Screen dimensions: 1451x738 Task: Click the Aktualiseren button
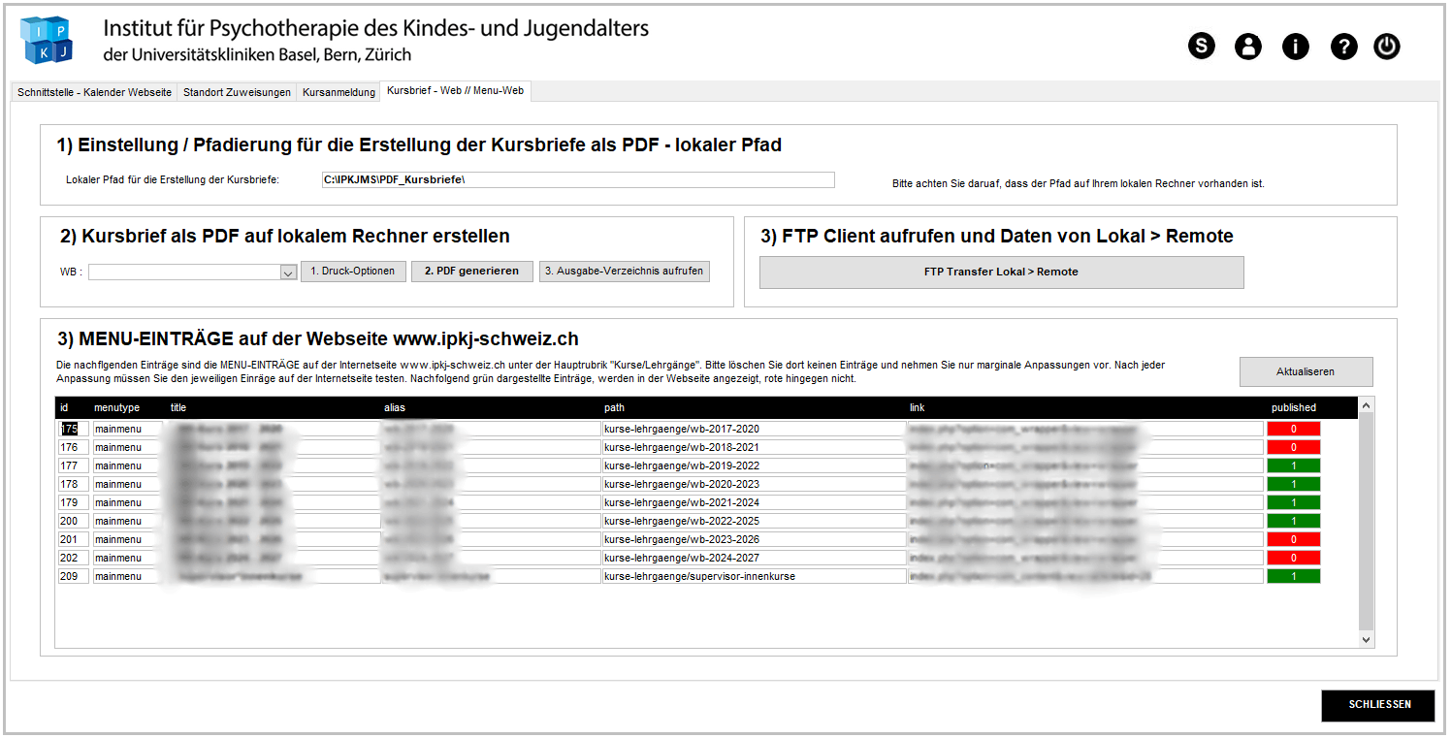1306,371
